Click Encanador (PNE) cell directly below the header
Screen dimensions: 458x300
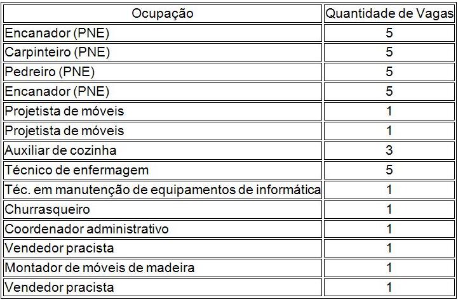tap(57, 33)
